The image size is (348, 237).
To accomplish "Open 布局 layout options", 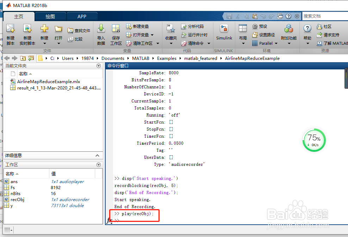I will (243, 35).
